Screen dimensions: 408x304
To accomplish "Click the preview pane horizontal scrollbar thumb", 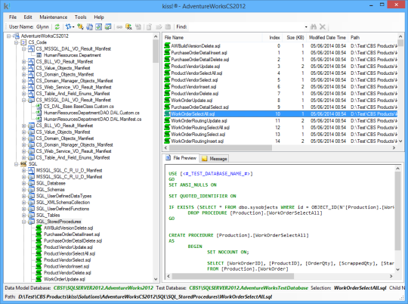I will 233,276.
